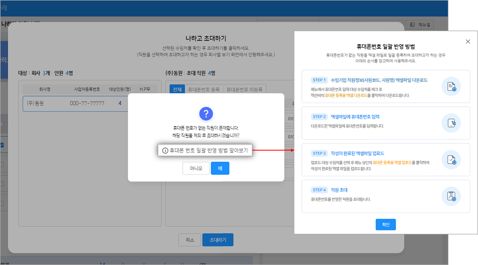Switch to the 휴대폰번호 등록 tab
478x265 pixels.
click(x=204, y=89)
